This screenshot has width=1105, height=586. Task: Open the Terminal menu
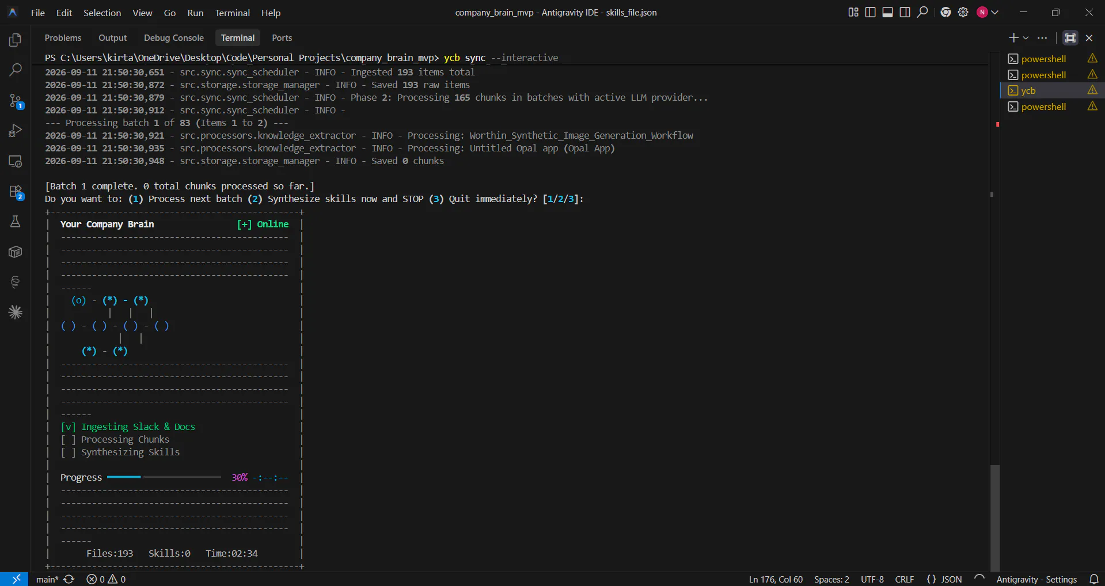tap(233, 13)
